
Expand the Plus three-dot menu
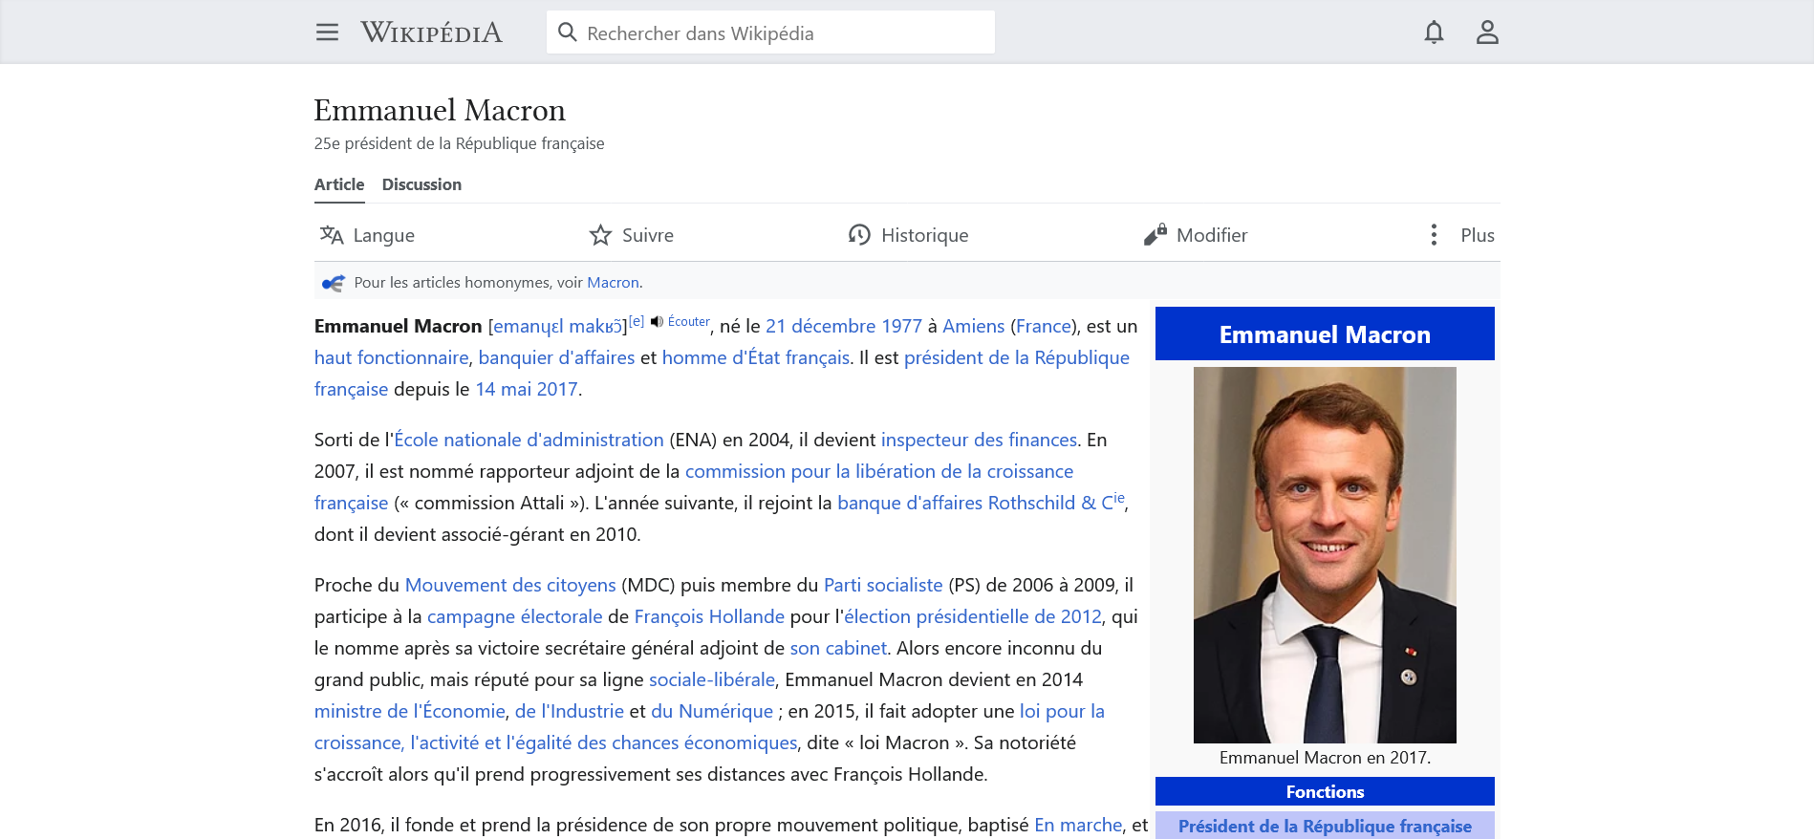click(1433, 235)
